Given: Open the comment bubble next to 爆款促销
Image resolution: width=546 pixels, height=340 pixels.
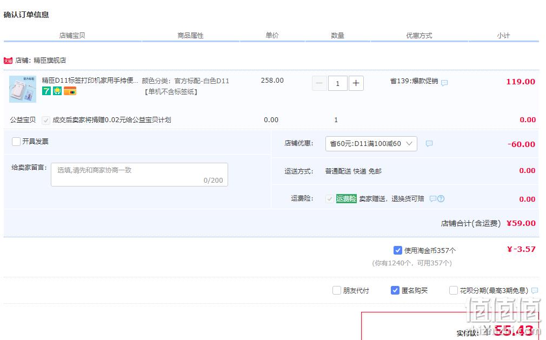Looking at the screenshot, I should tap(444, 83).
